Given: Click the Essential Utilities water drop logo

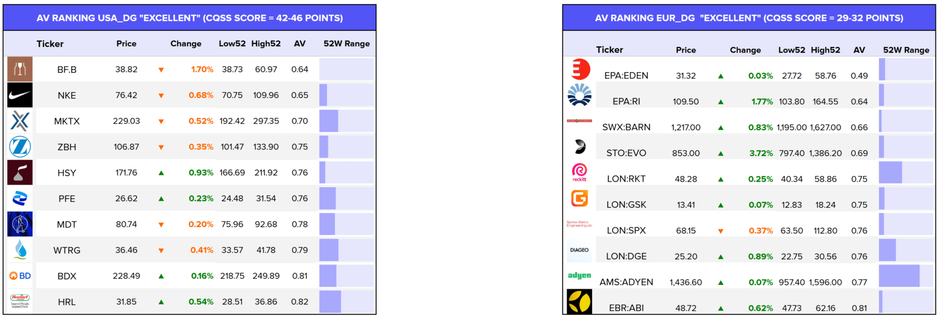Looking at the screenshot, I should coord(20,250).
